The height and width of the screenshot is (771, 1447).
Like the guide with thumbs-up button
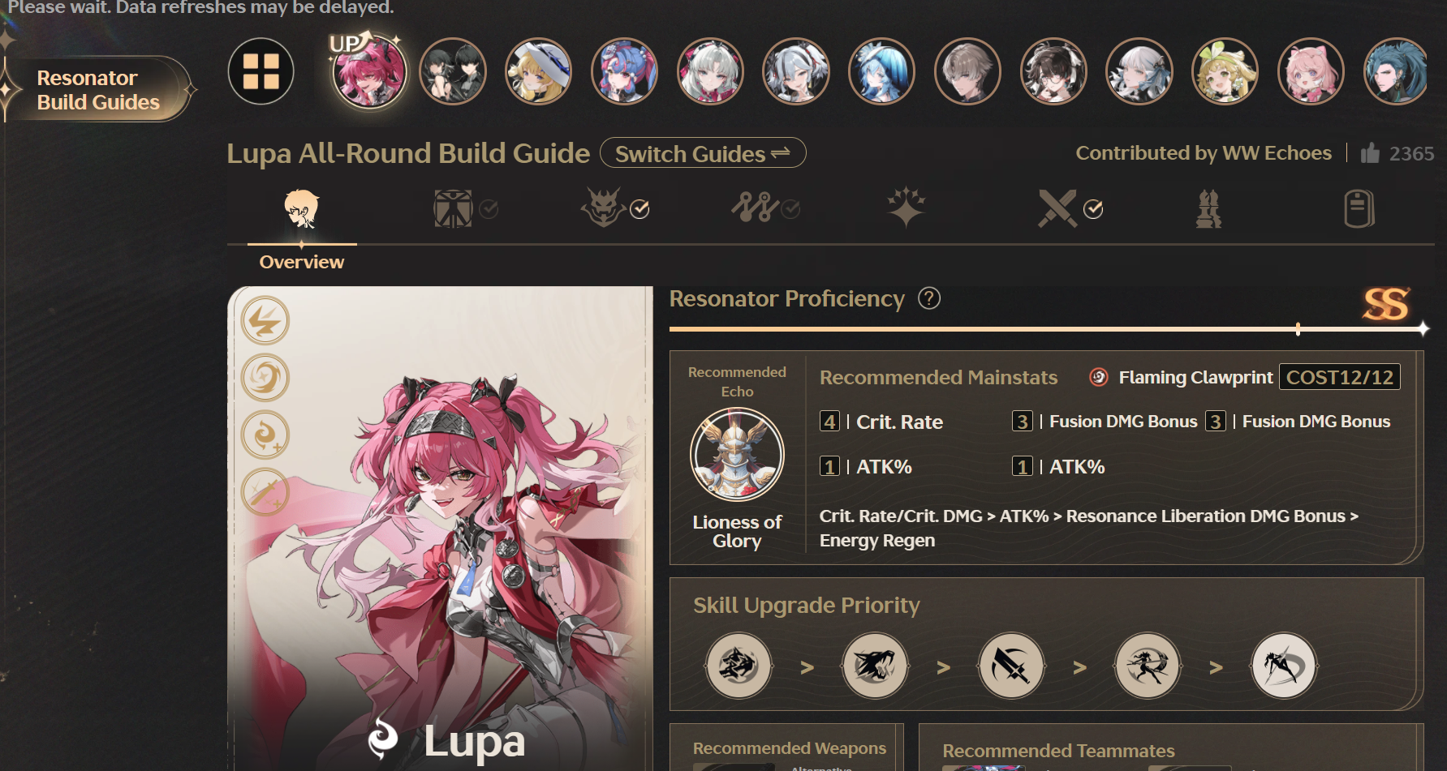click(1370, 153)
